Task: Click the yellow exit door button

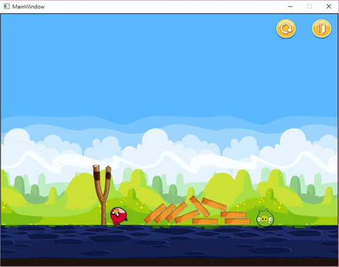Action: 321,29
